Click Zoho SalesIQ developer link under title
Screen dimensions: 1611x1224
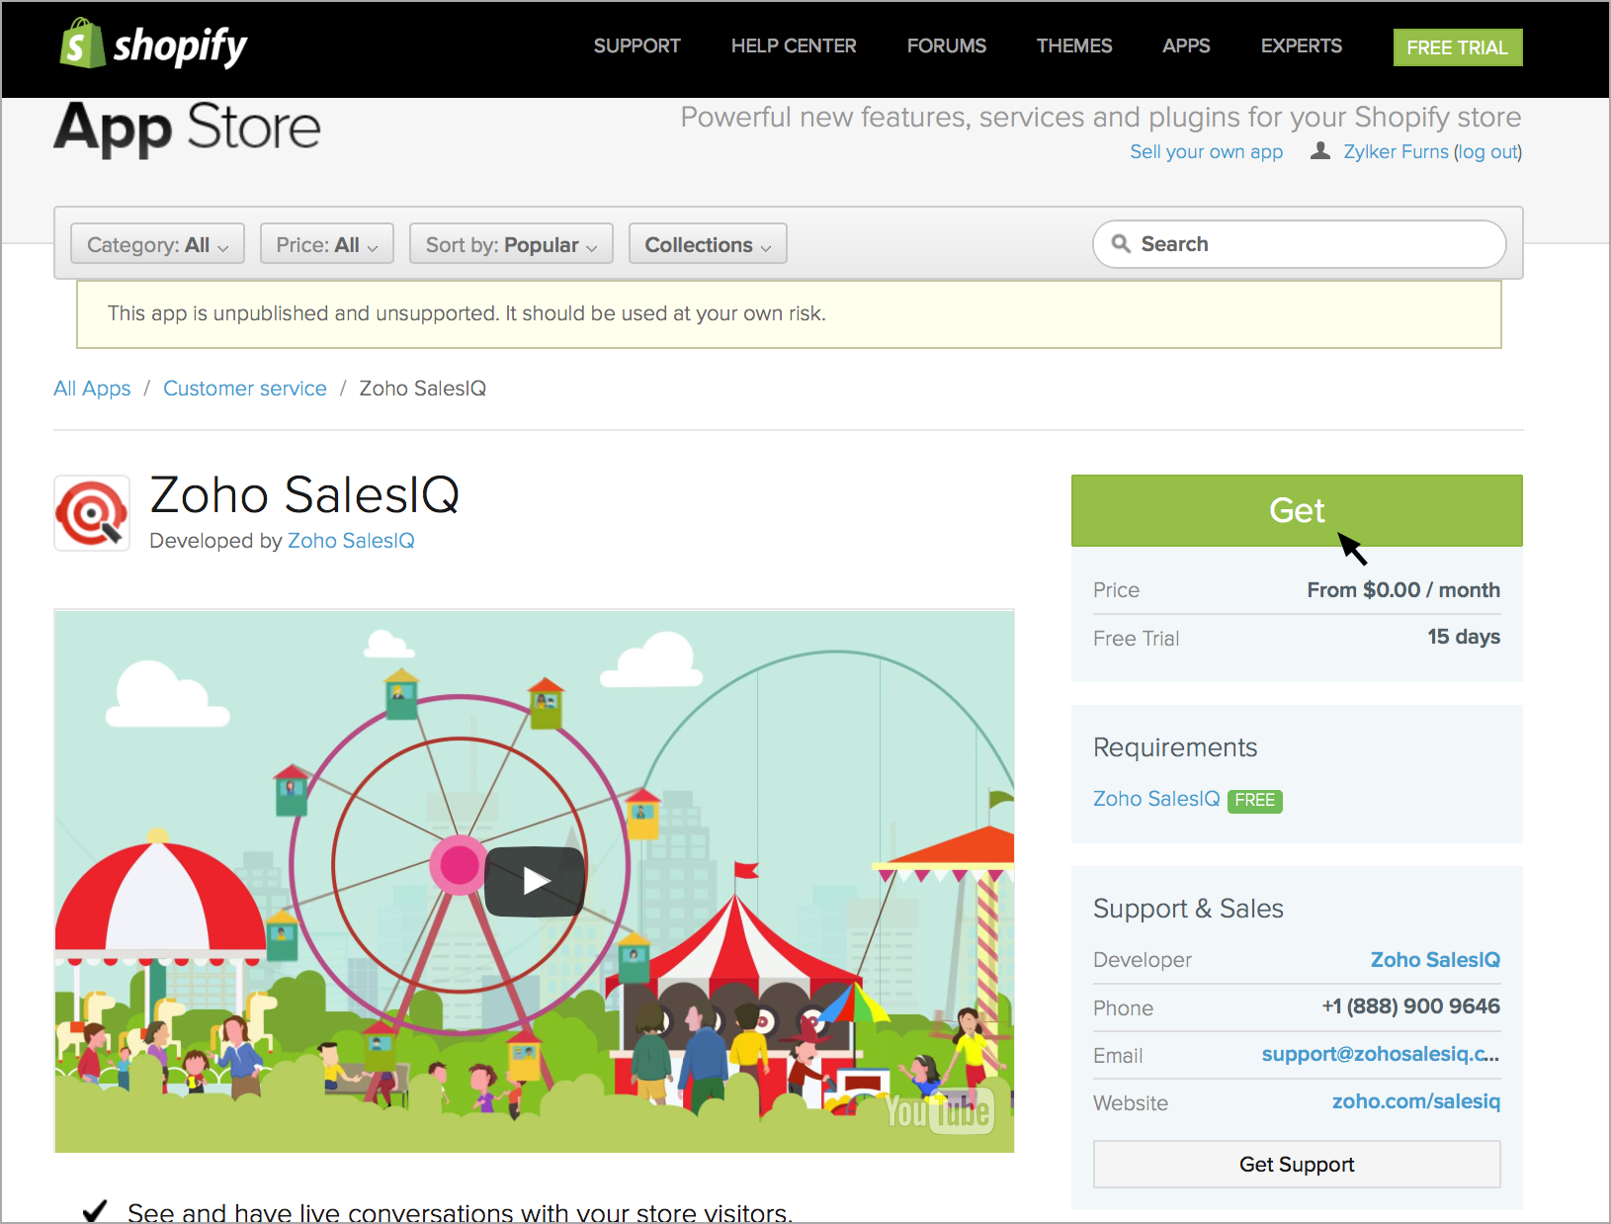click(x=351, y=541)
